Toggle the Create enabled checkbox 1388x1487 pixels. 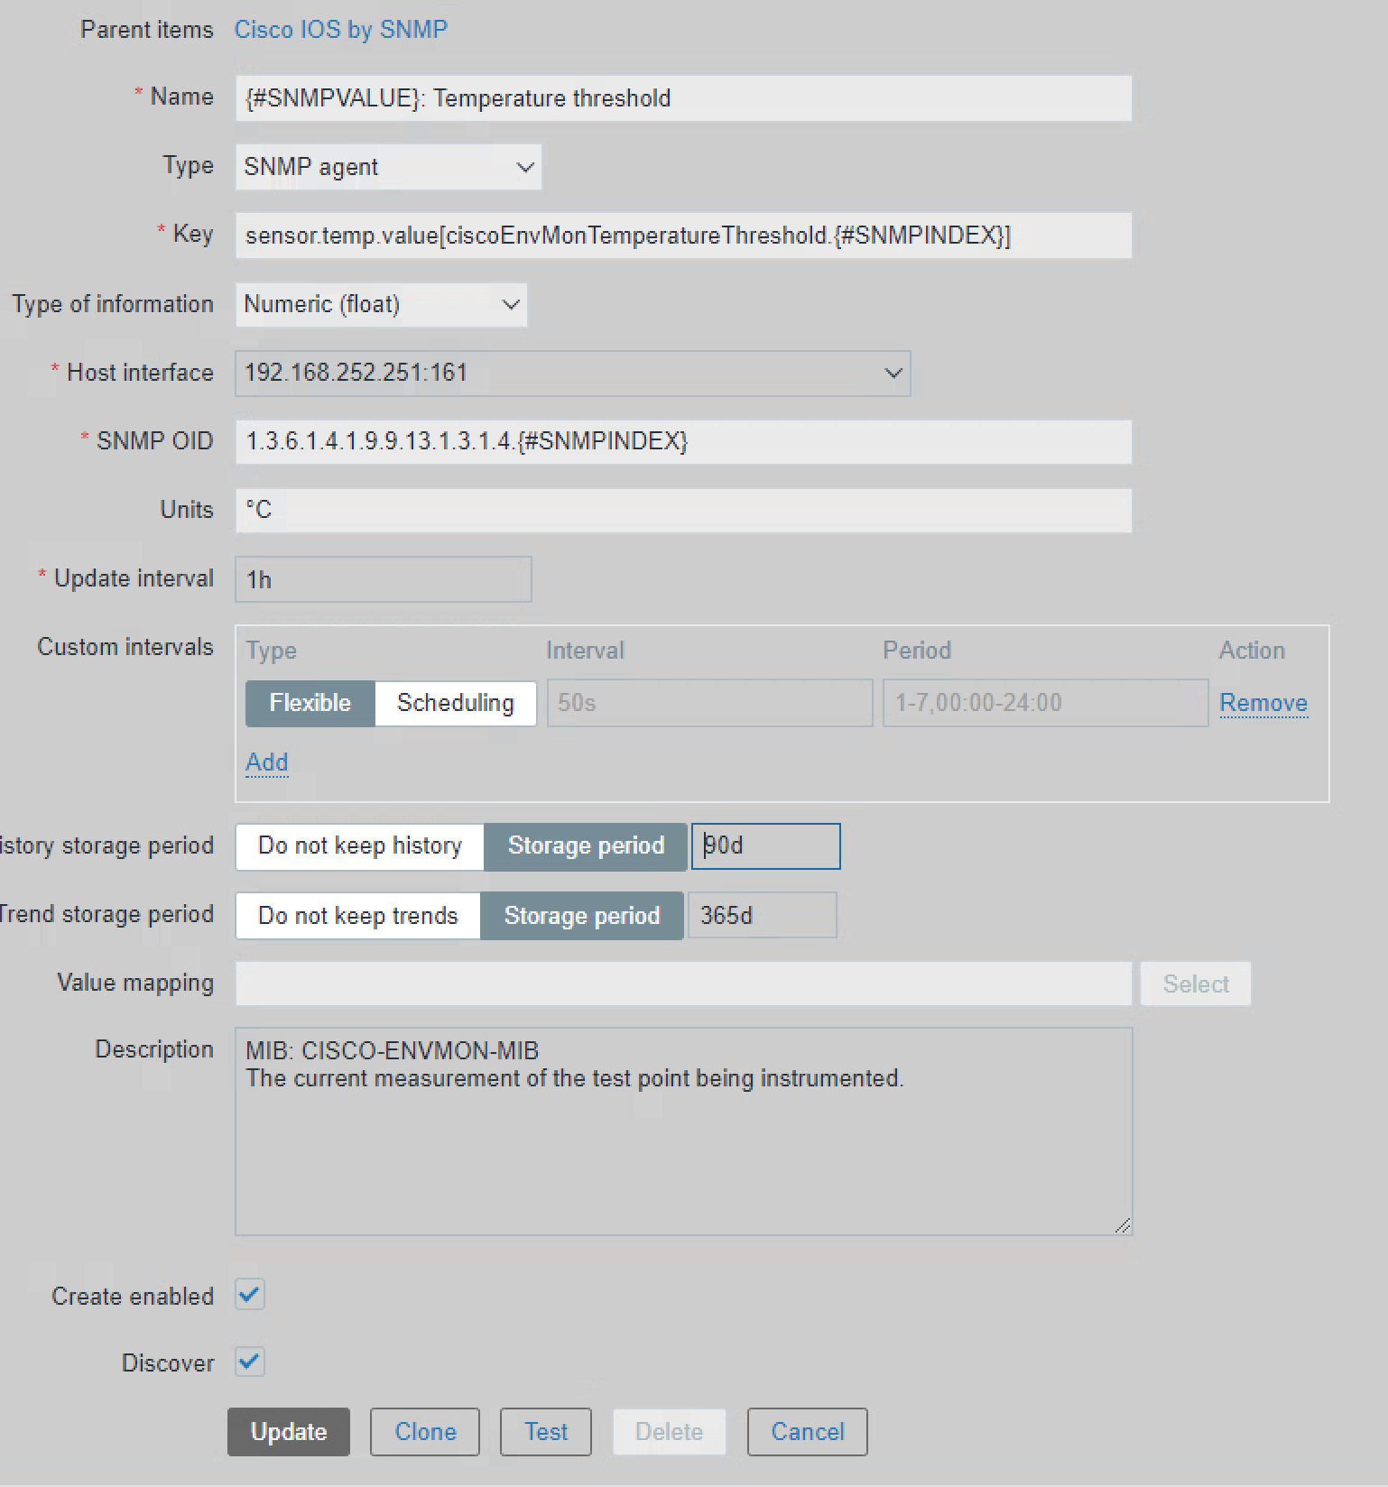[250, 1295]
